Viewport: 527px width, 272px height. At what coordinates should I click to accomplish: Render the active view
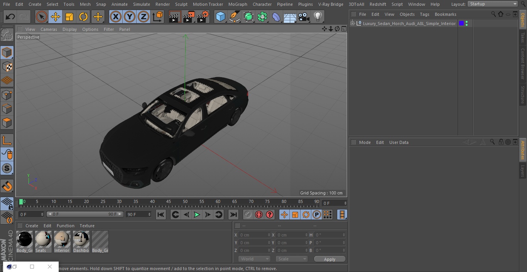click(x=175, y=17)
